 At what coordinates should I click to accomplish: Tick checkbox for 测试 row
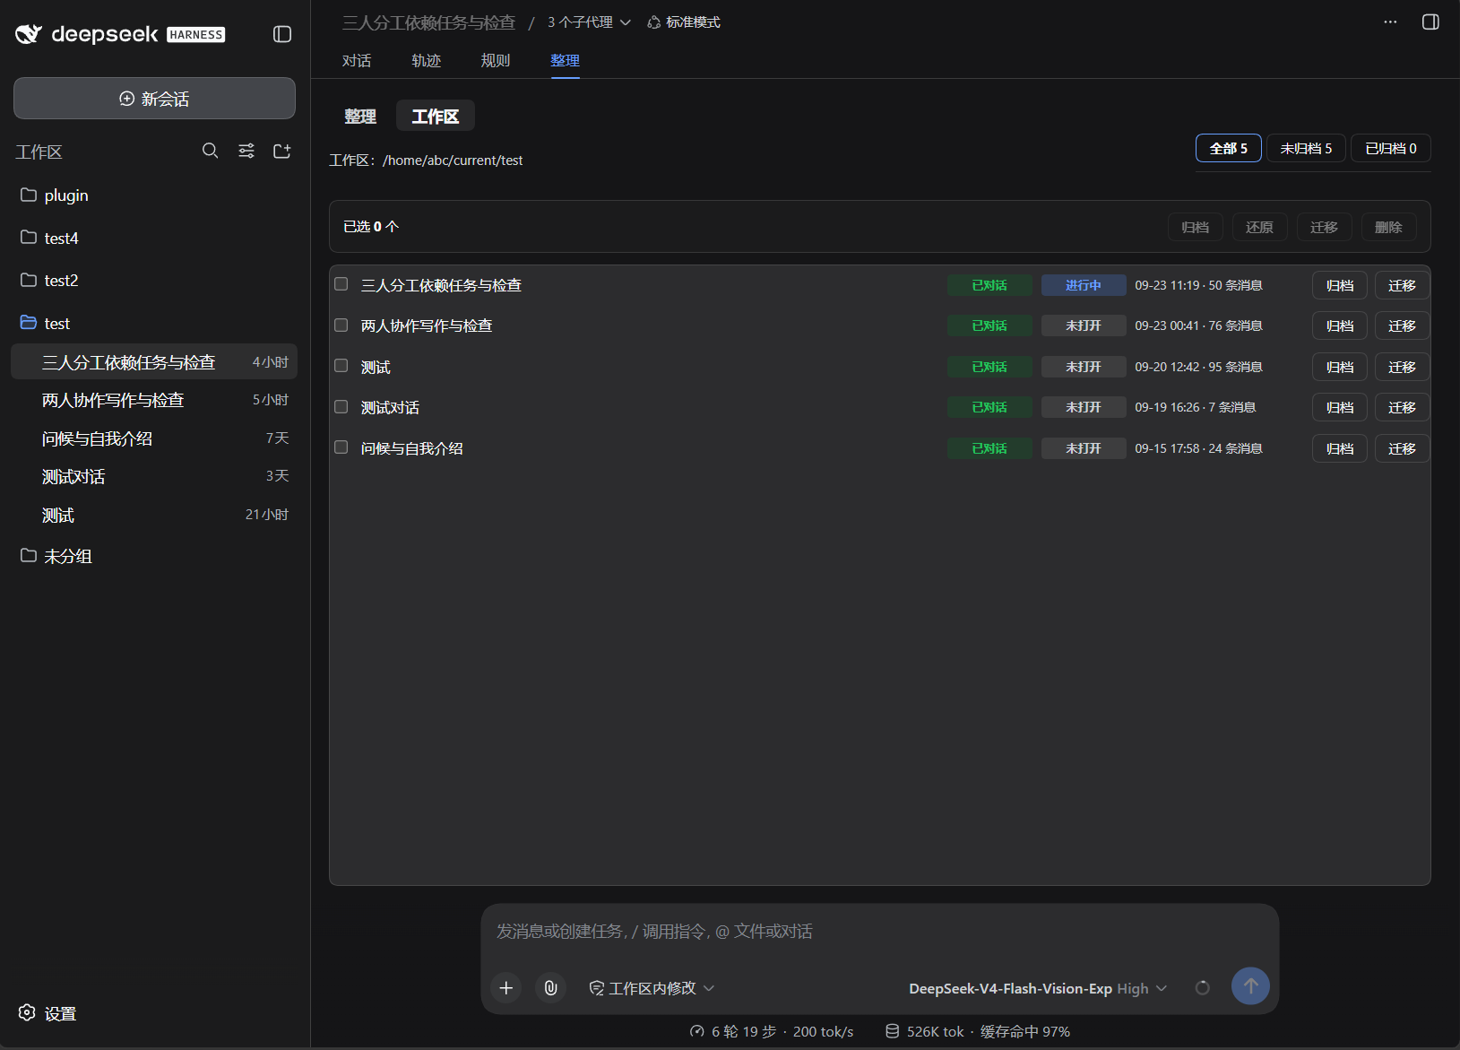pyautogui.click(x=341, y=366)
